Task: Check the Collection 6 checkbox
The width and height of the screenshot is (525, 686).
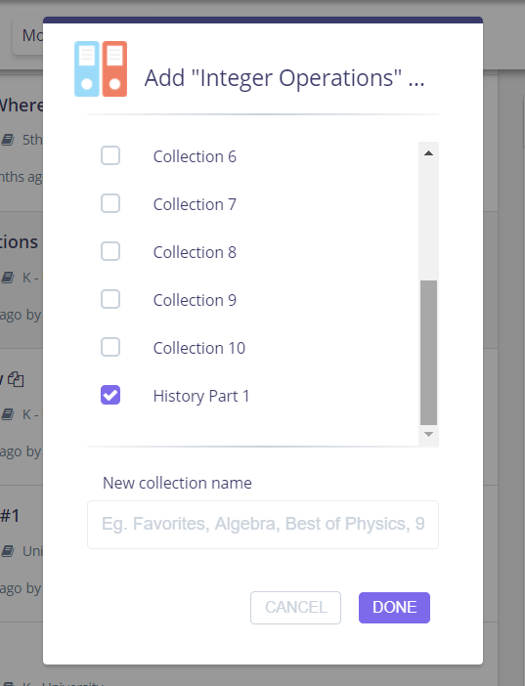Action: point(110,155)
